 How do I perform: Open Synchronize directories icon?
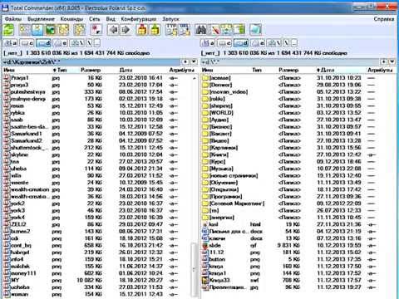(227, 30)
